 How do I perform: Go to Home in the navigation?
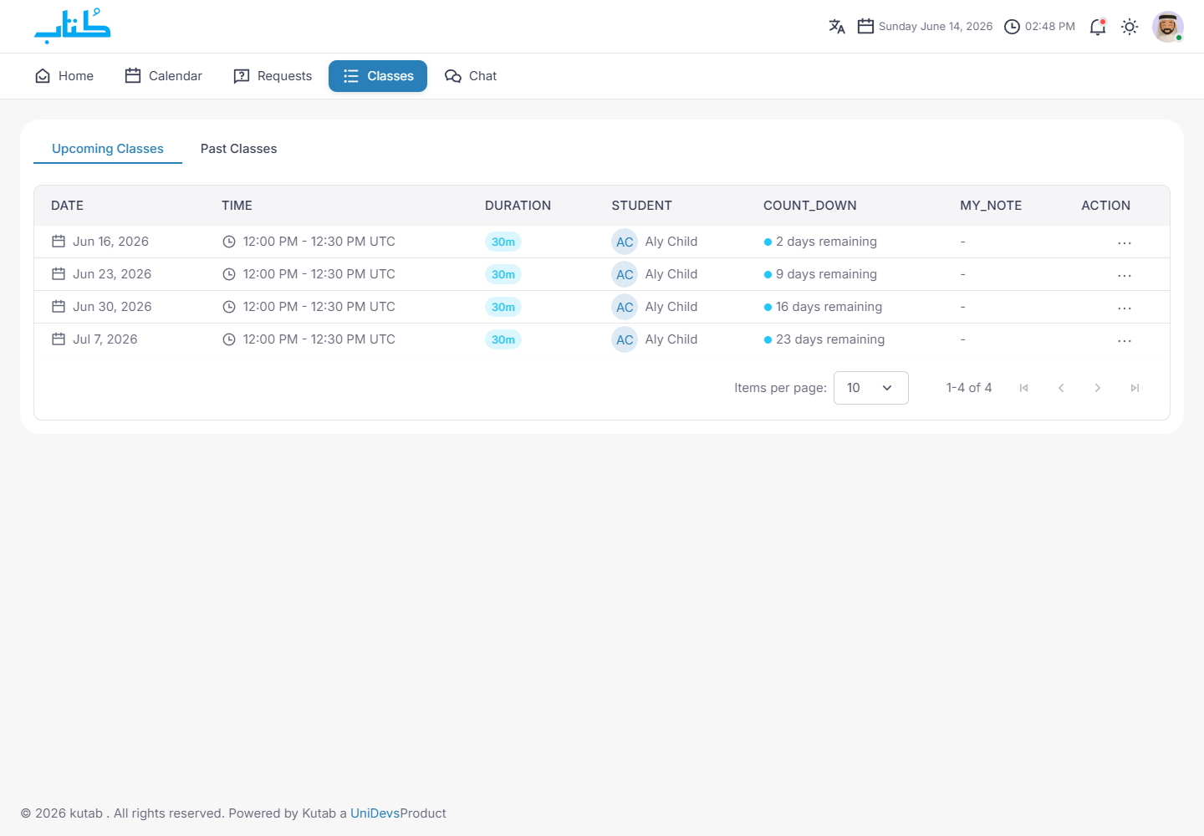pos(64,76)
